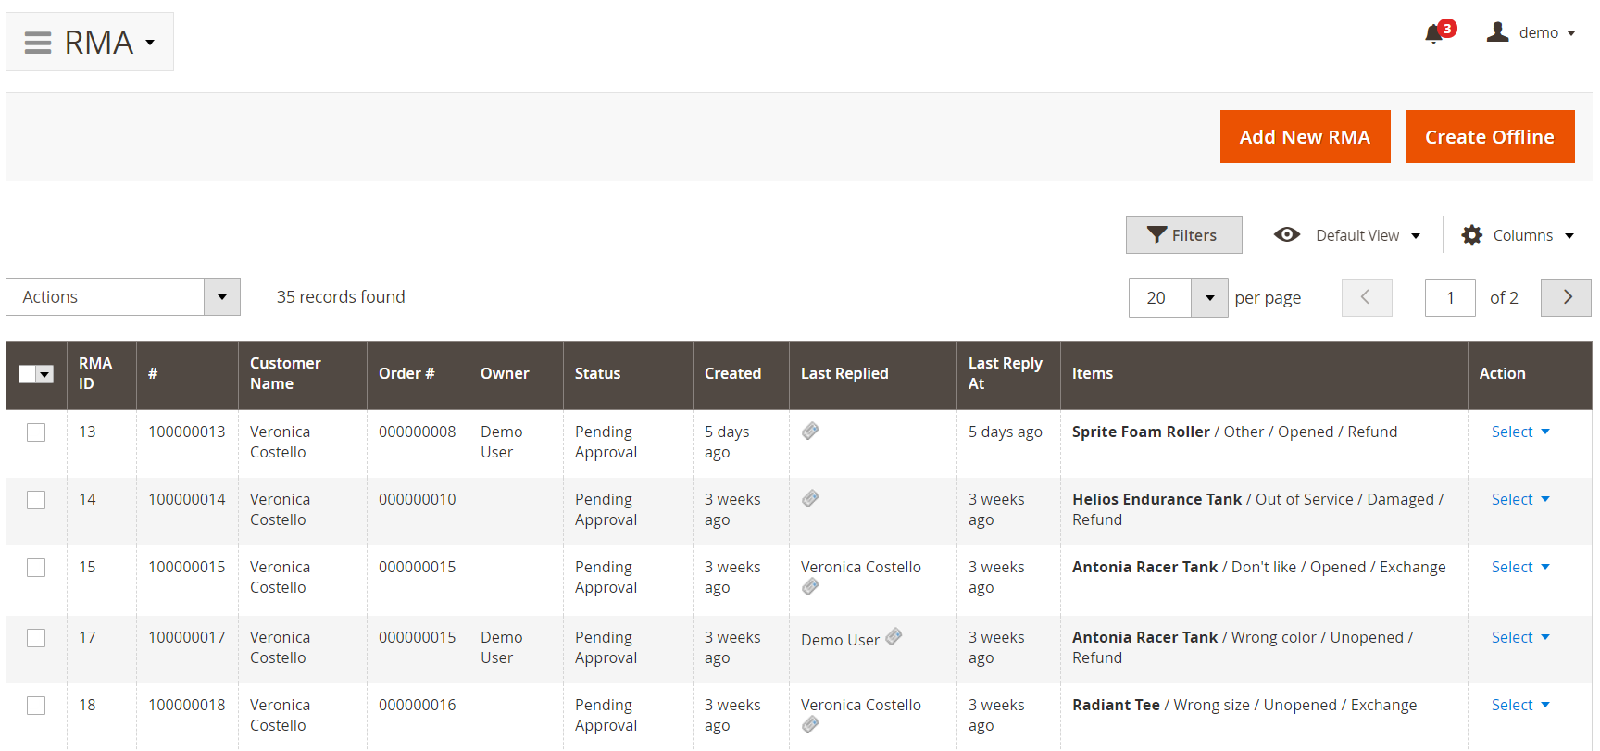Screen dimensions: 1600x751
Task: Click order number 000000010
Action: click(417, 499)
